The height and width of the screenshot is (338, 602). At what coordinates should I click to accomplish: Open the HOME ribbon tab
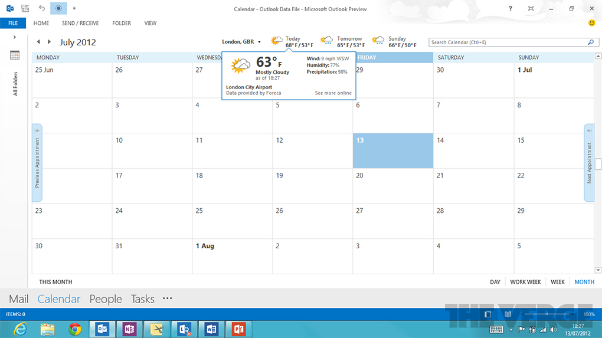point(41,23)
